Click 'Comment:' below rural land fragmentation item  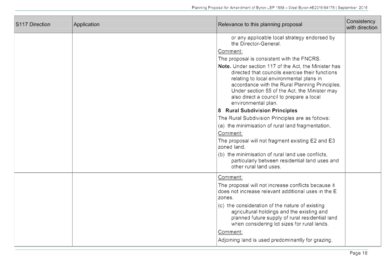click(230, 133)
